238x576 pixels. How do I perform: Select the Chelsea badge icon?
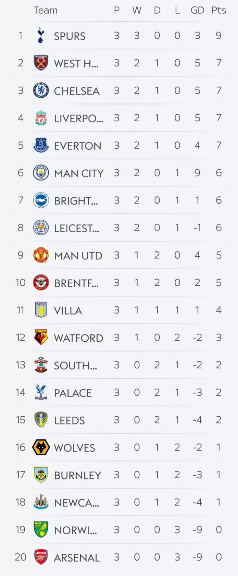(41, 90)
